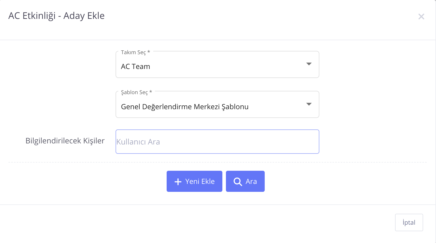The width and height of the screenshot is (436, 243).
Task: Click the plus icon on Yeni Ekle
Action: (178, 182)
